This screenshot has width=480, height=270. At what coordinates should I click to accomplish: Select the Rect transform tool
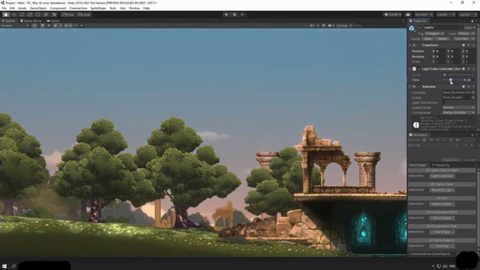tap(38, 15)
